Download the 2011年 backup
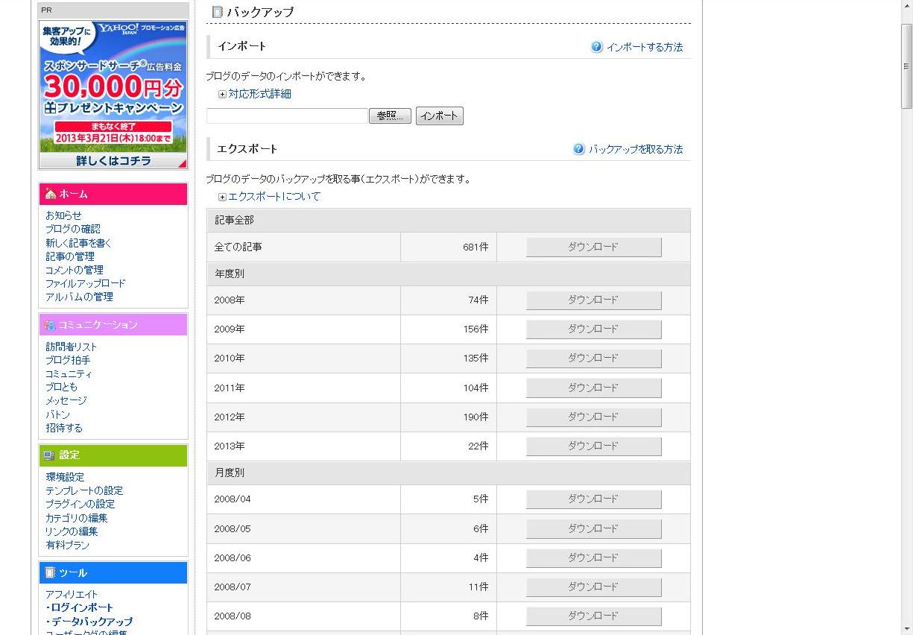913x635 pixels. (593, 388)
